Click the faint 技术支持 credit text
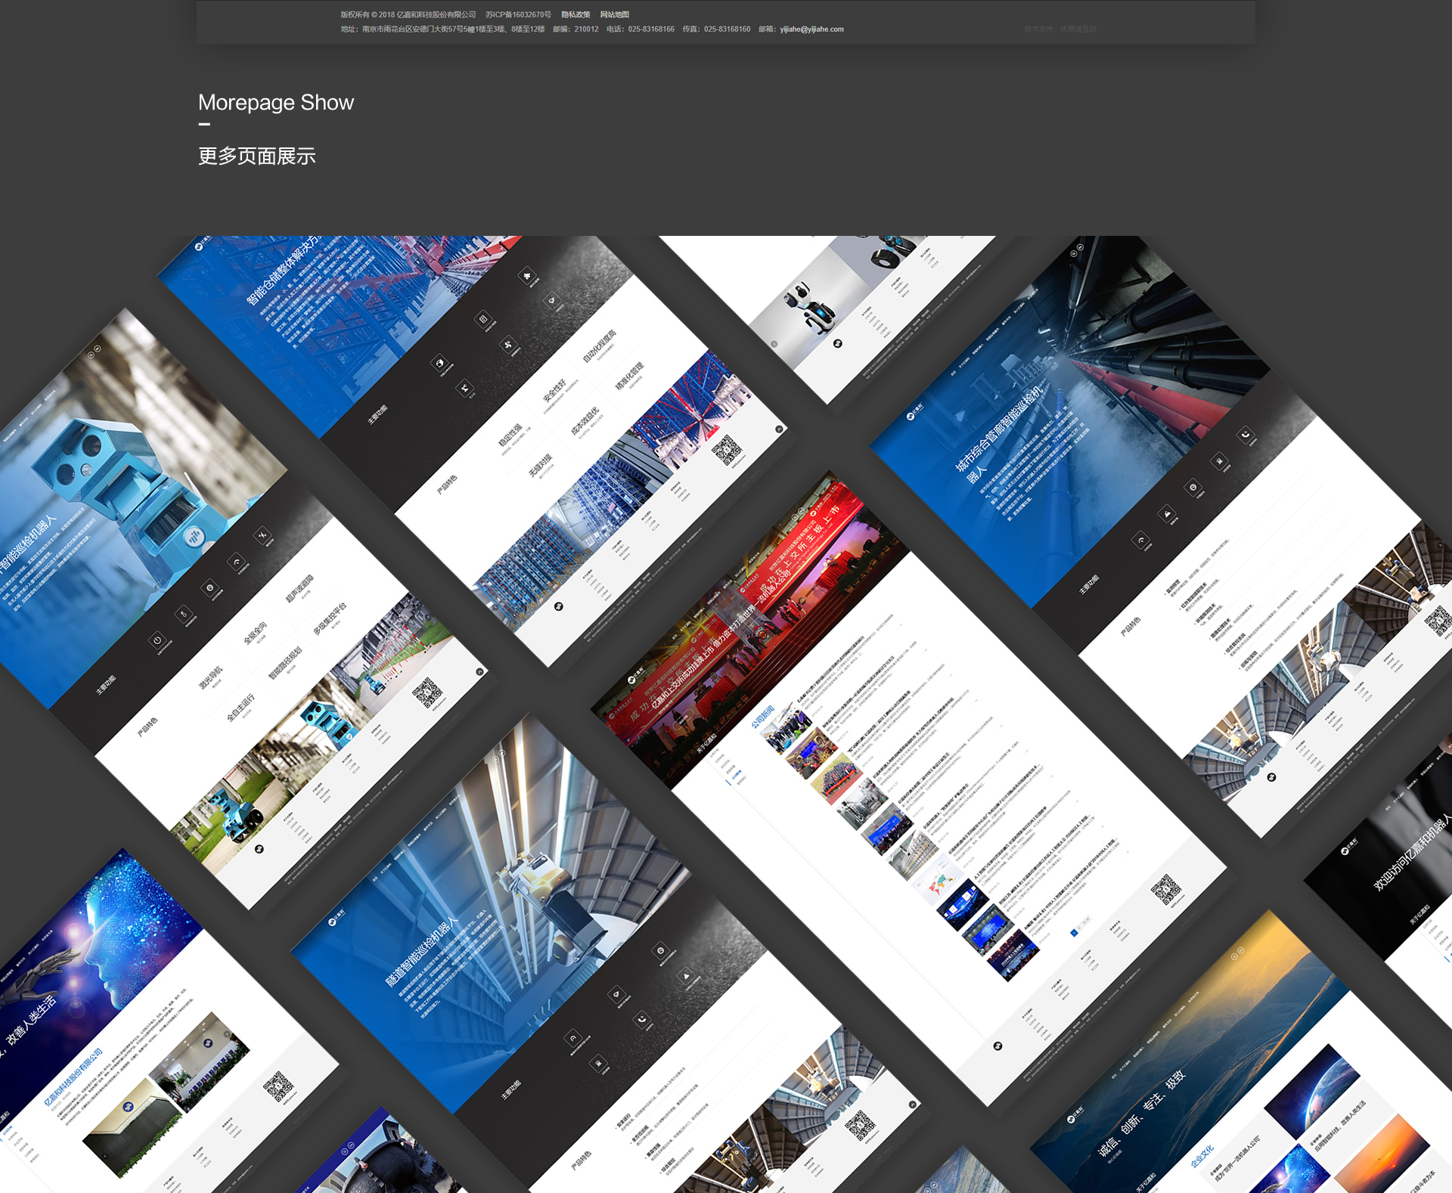The width and height of the screenshot is (1452, 1193). tap(1060, 29)
